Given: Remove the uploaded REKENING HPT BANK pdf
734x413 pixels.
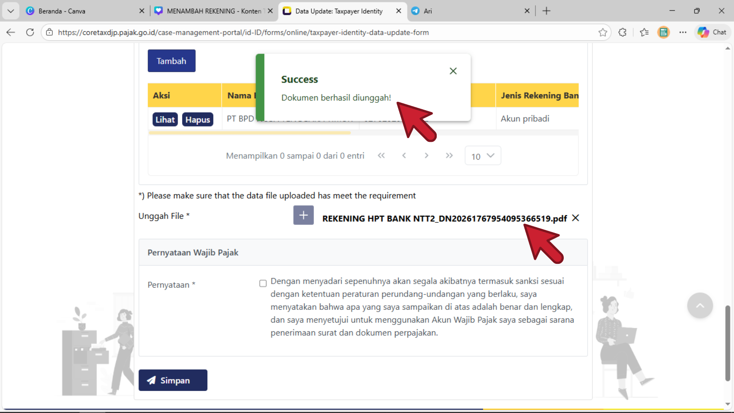Looking at the screenshot, I should click(576, 218).
